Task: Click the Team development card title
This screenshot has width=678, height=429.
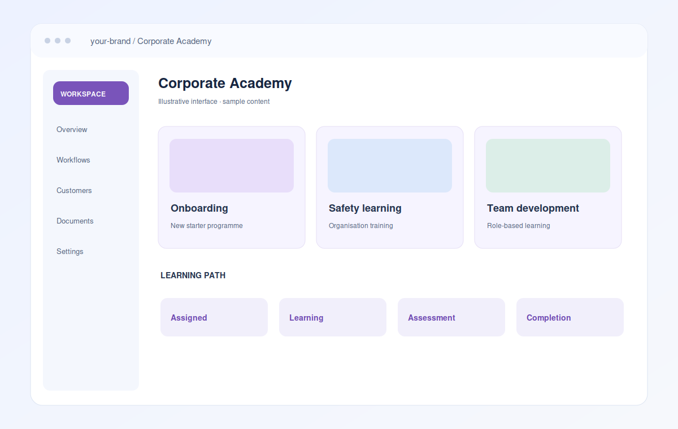Action: 533,208
